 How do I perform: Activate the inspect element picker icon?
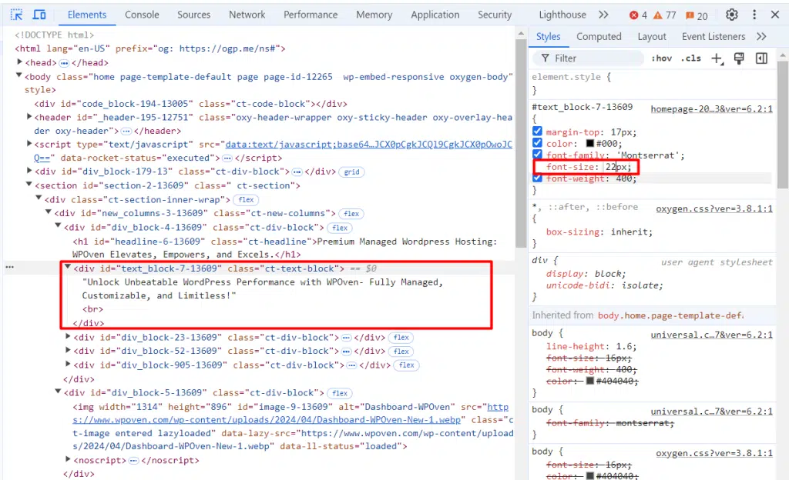click(17, 15)
